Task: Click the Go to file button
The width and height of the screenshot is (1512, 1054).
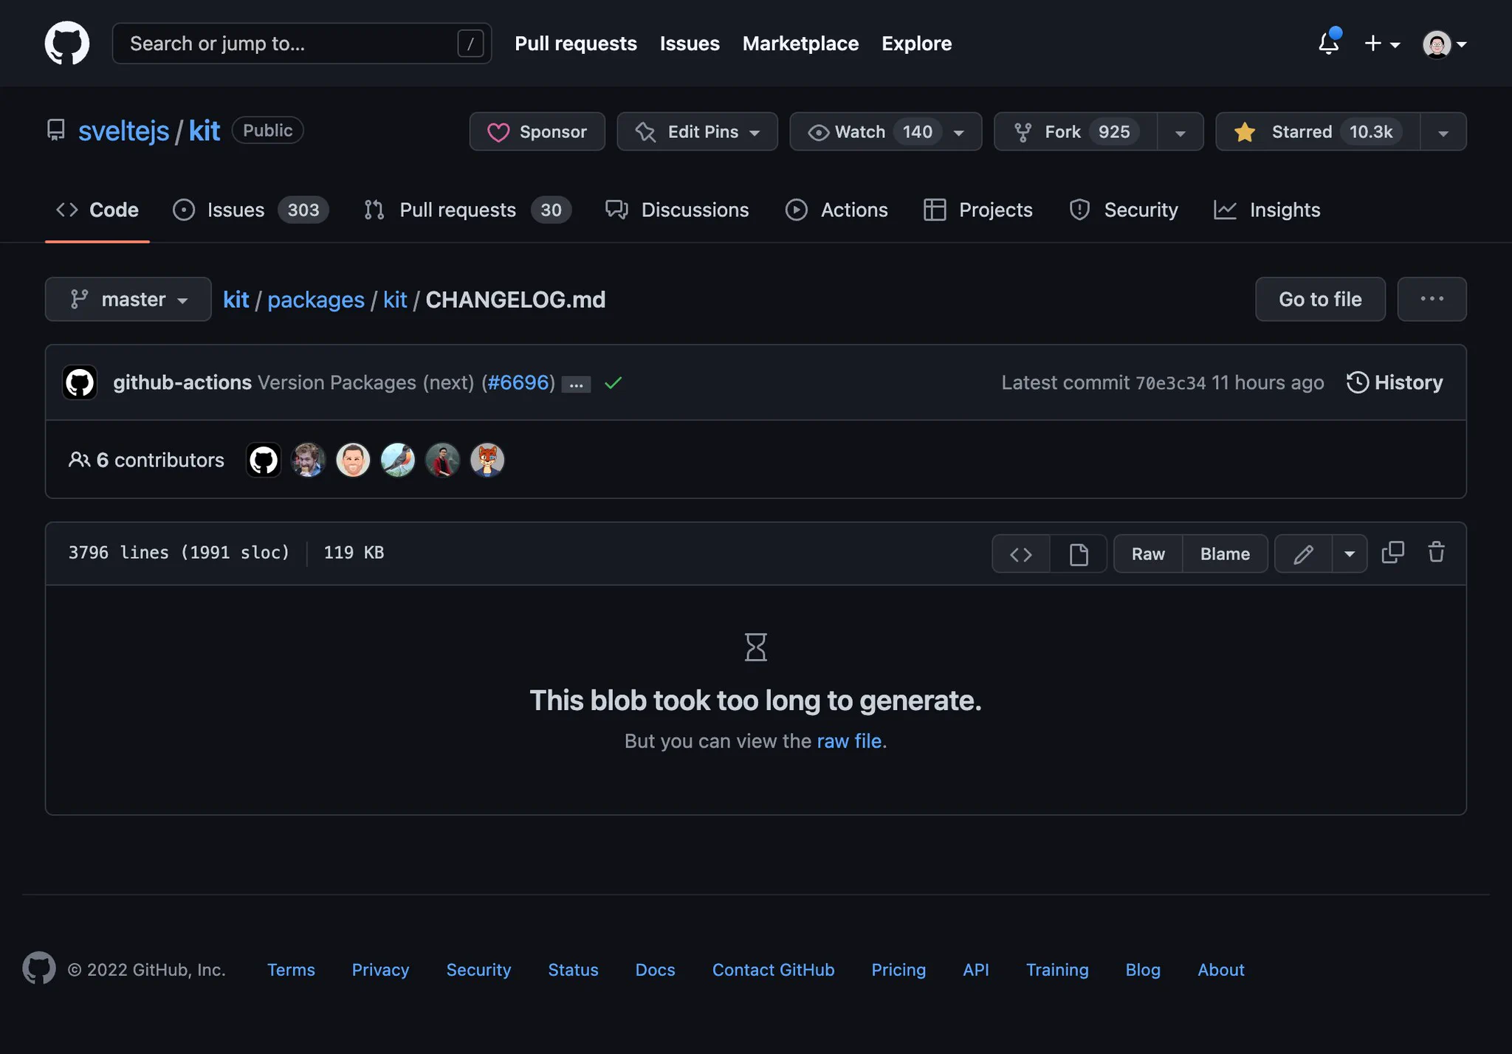Action: [x=1320, y=299]
